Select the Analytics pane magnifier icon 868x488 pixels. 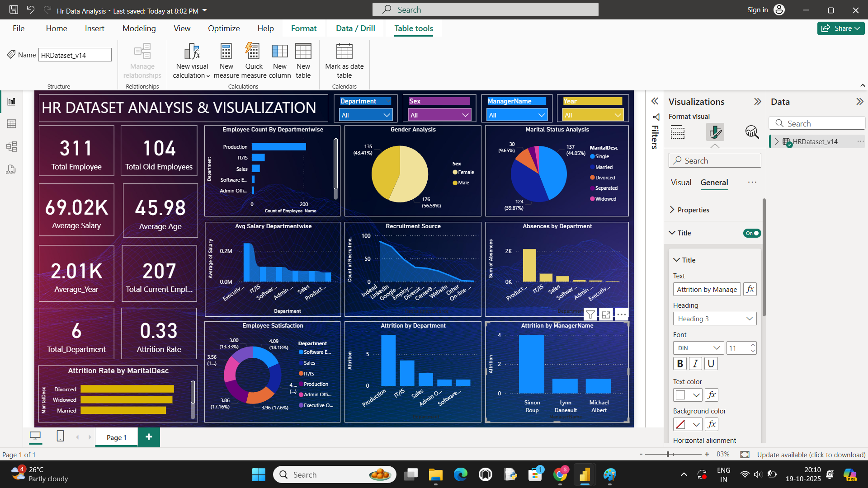pyautogui.click(x=752, y=132)
